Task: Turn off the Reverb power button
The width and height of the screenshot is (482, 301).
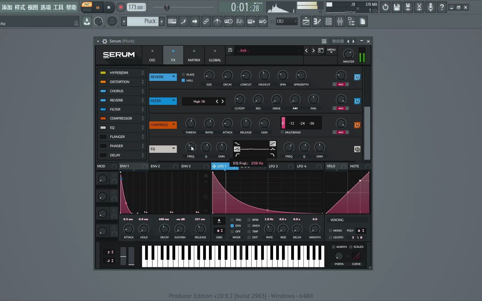Action: 357,77
